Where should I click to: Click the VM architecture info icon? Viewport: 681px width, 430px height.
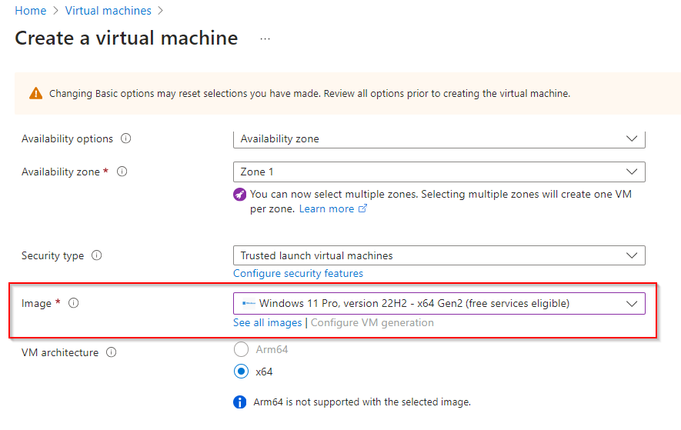click(112, 353)
